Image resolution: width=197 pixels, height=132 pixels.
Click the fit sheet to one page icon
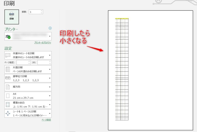pos(8,113)
